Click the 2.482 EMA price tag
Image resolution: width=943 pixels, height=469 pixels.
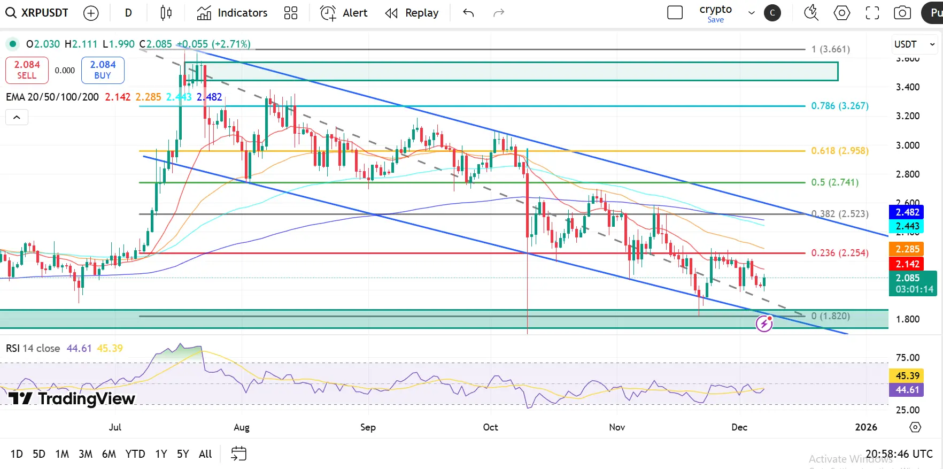[x=907, y=212]
